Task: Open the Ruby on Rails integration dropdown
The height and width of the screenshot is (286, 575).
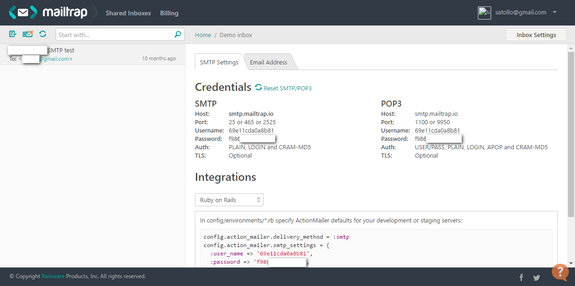Action: (229, 200)
